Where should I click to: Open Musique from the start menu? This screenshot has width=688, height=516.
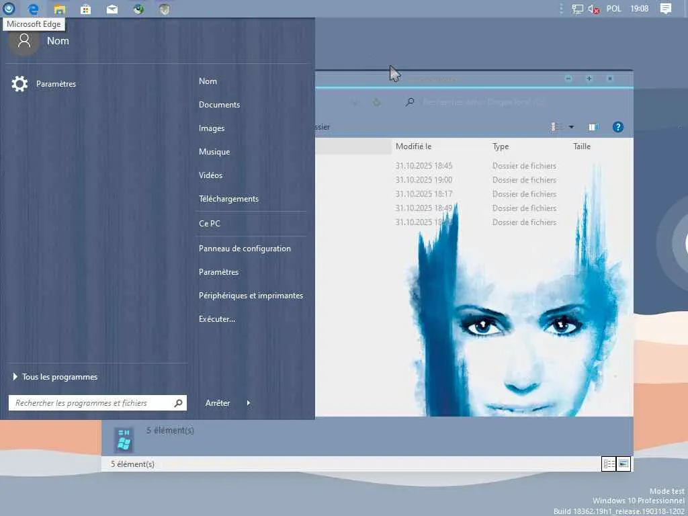[214, 152]
